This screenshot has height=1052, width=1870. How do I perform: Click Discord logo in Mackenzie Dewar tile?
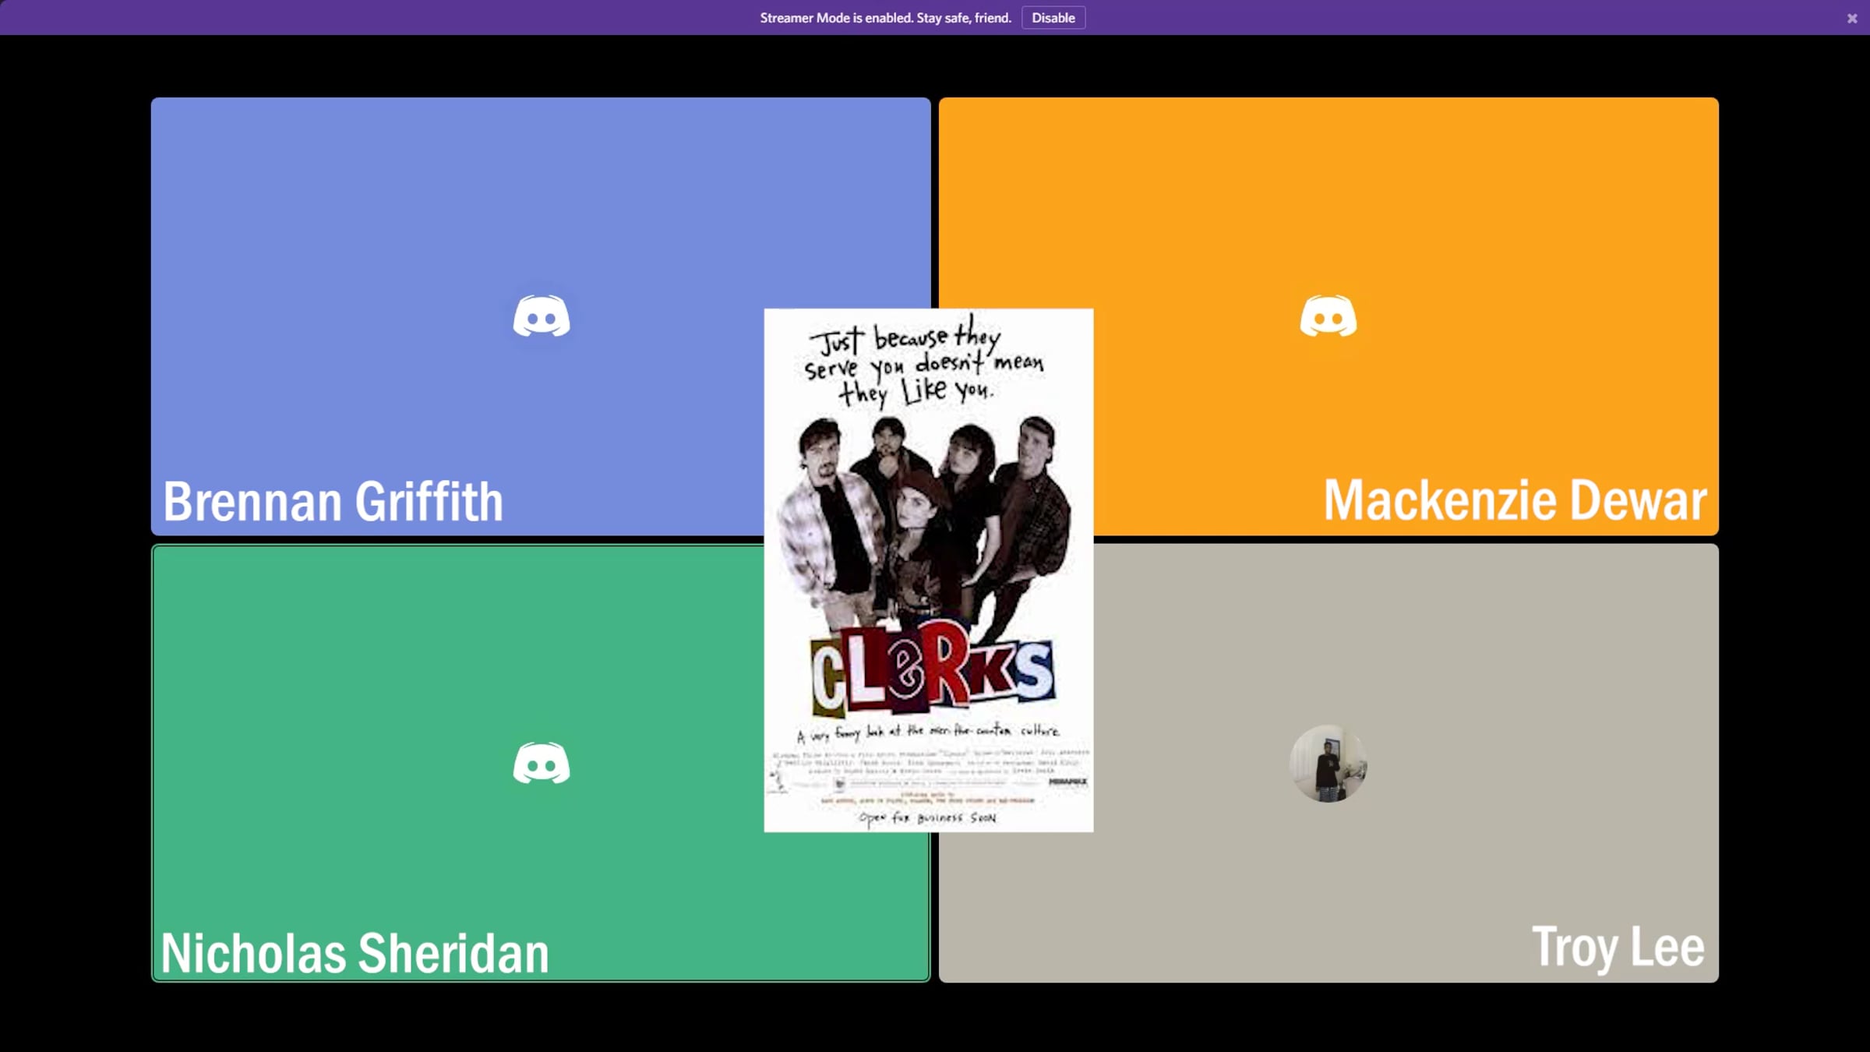click(1328, 316)
